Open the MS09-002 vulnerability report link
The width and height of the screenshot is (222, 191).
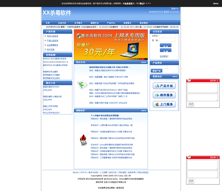coord(55,65)
